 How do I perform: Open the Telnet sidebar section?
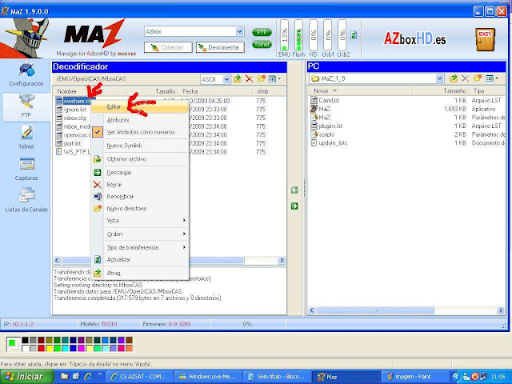(x=26, y=137)
